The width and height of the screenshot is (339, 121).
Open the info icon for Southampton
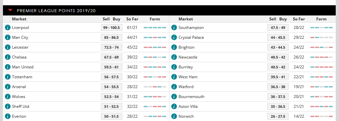pos(174,28)
